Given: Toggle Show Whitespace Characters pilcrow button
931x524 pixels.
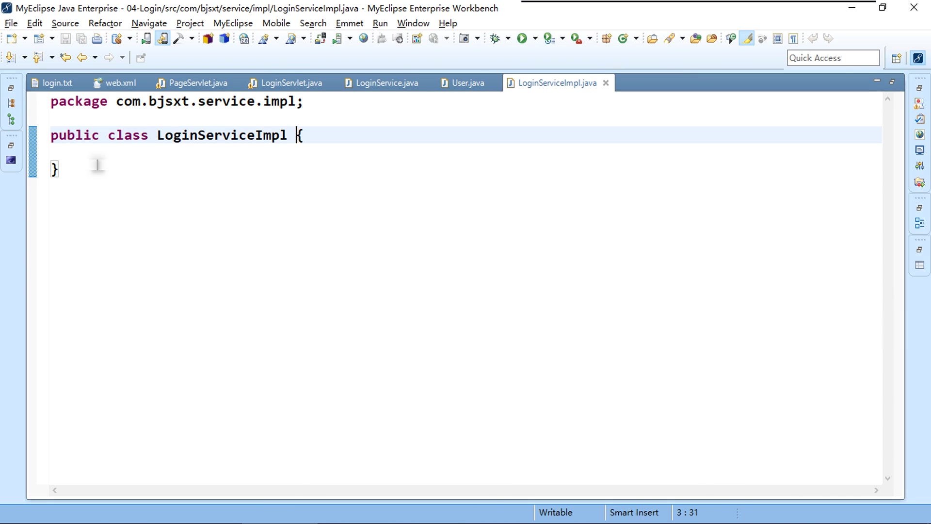Looking at the screenshot, I should tap(793, 39).
